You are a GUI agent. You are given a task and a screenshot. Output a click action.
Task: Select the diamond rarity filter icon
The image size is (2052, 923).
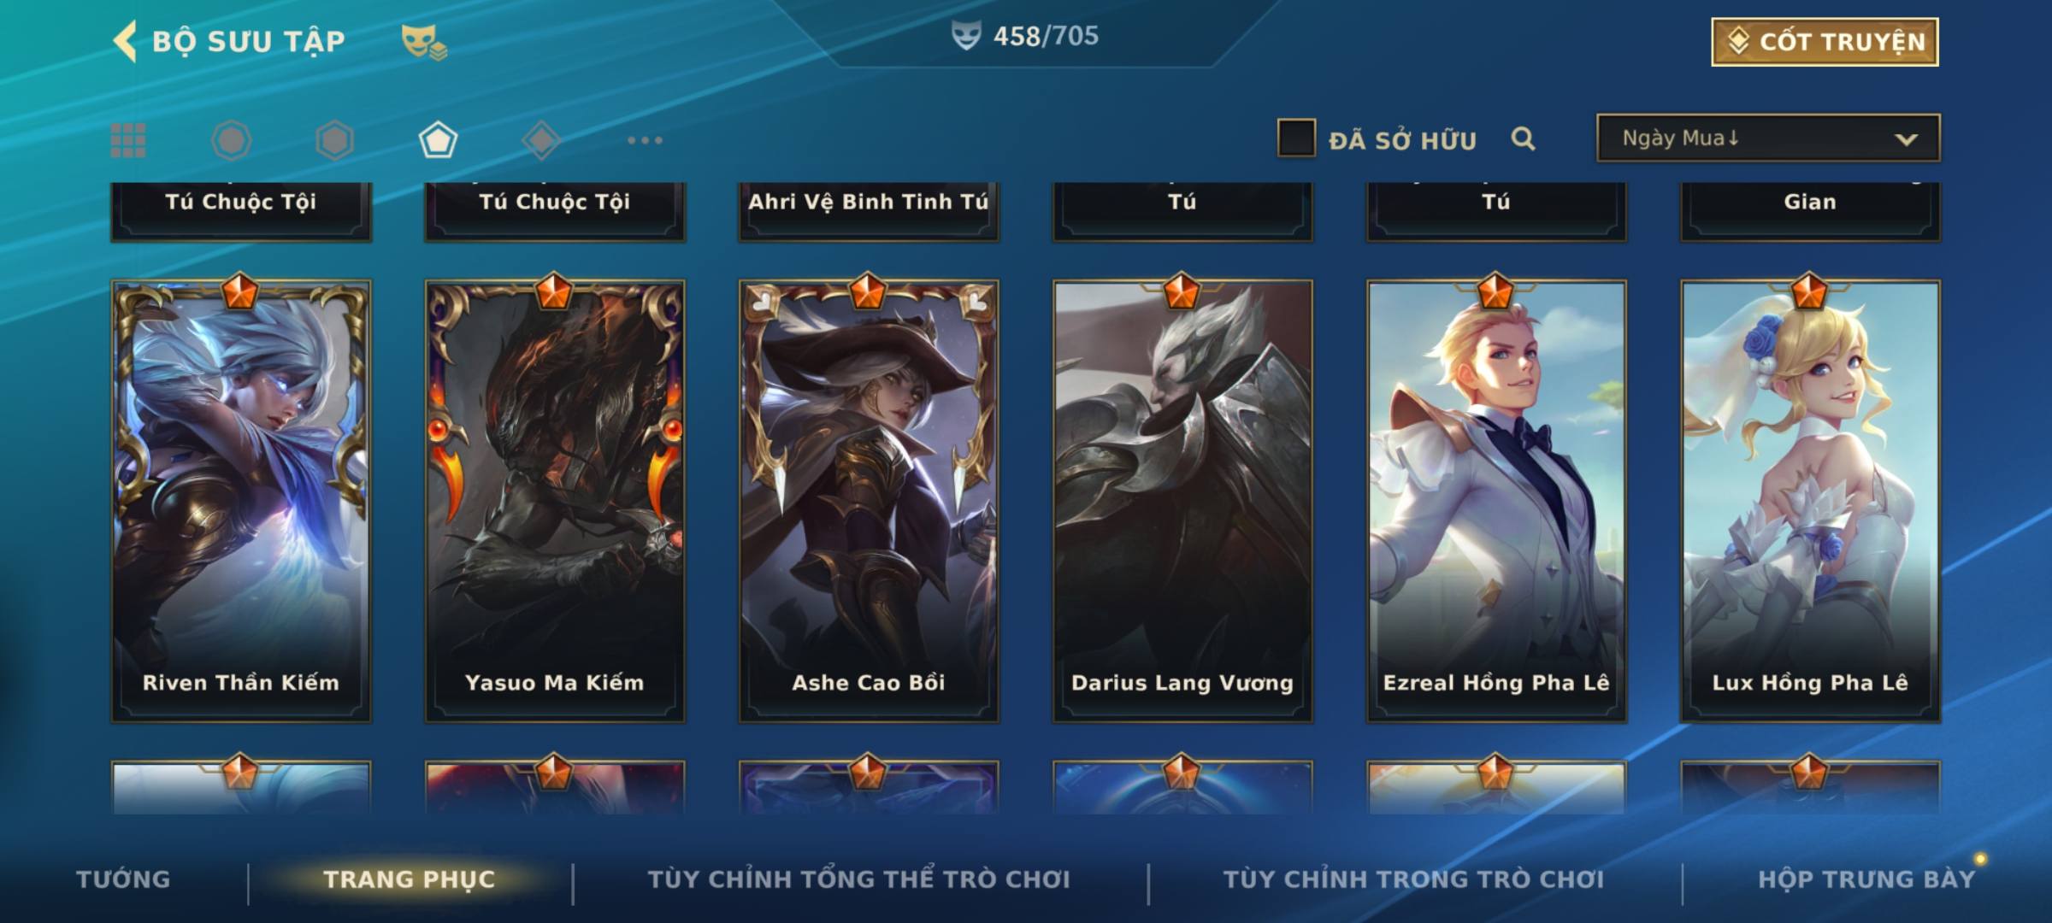point(541,140)
